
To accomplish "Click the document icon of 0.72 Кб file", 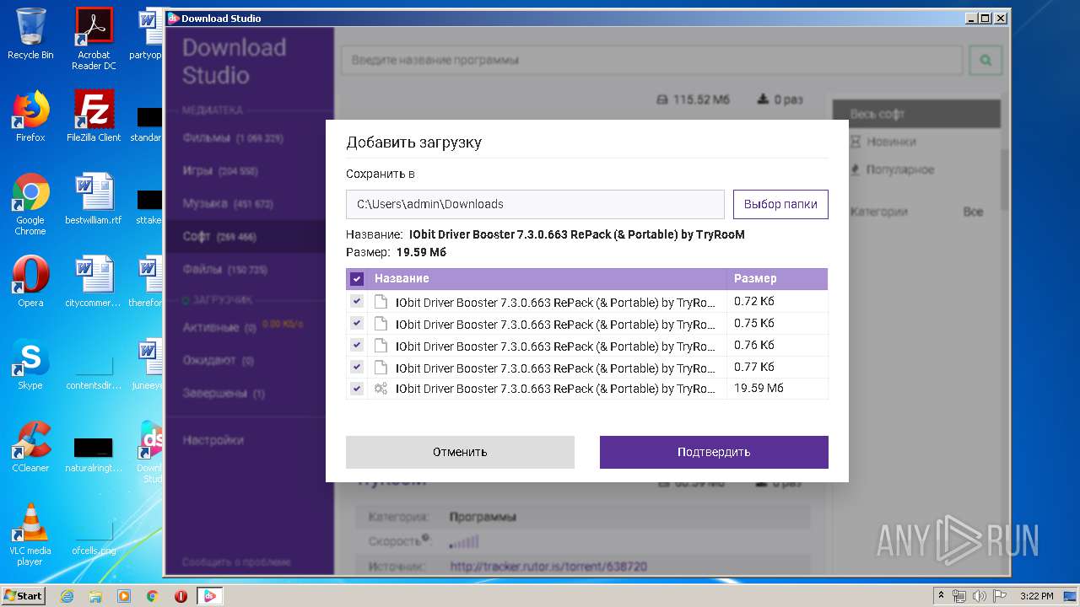I will (x=381, y=302).
